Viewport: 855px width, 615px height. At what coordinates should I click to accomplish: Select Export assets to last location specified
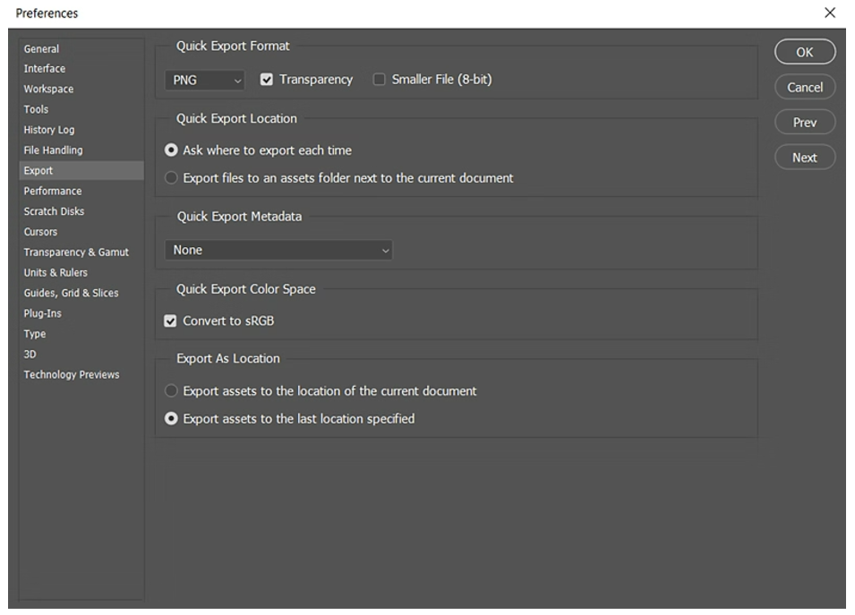pos(171,419)
